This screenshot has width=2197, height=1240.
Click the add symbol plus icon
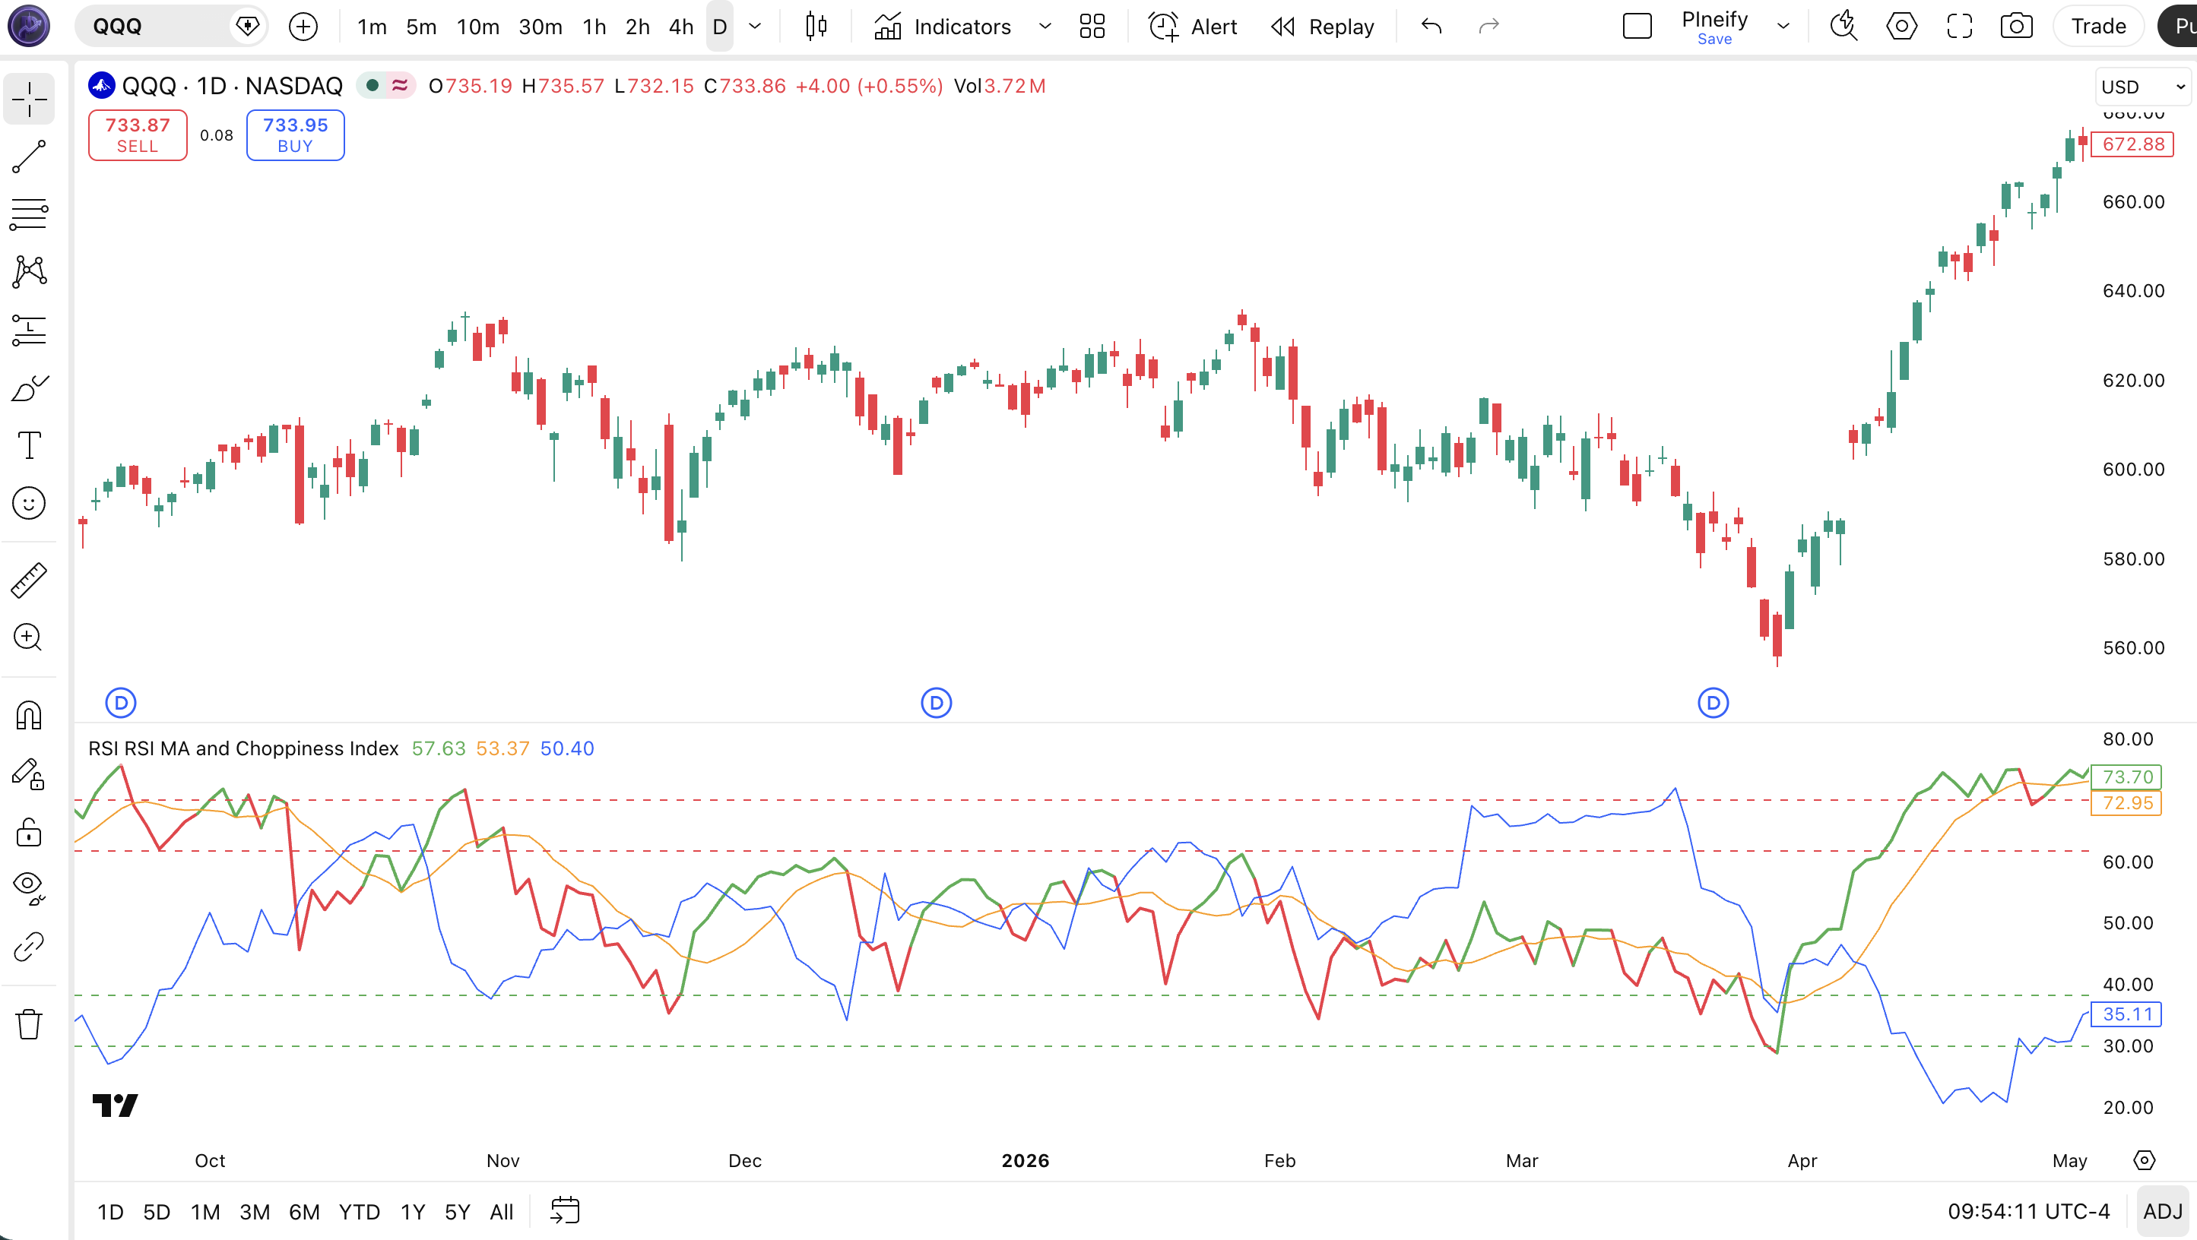point(303,27)
